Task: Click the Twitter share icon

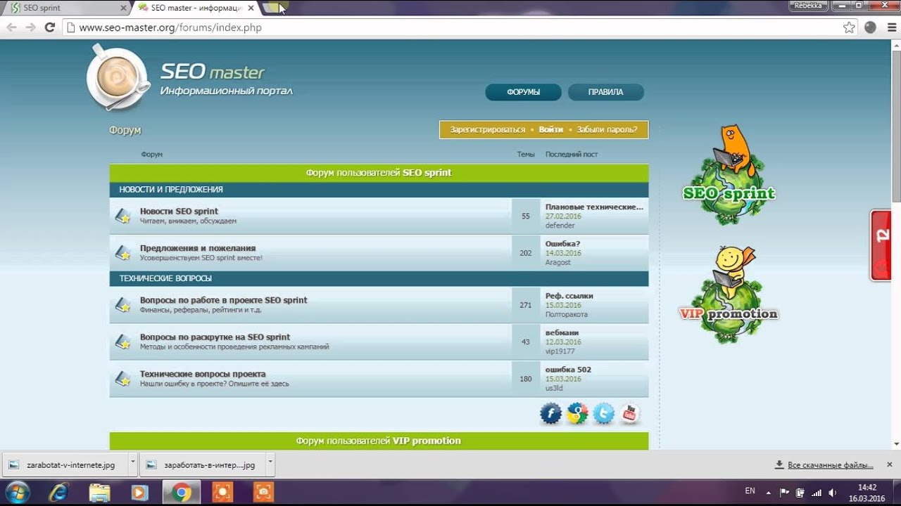Action: click(x=603, y=414)
